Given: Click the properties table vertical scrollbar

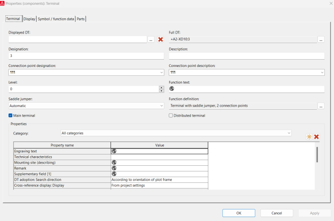Looking at the screenshot, I should [317, 154].
